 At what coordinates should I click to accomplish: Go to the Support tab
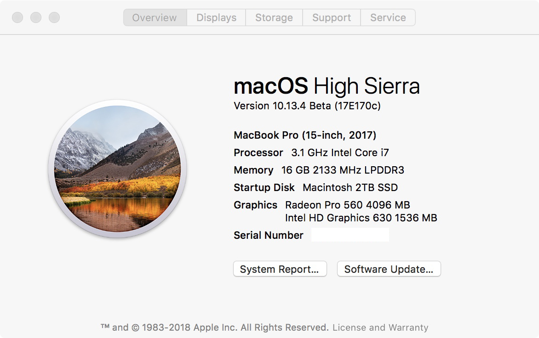tap(332, 17)
